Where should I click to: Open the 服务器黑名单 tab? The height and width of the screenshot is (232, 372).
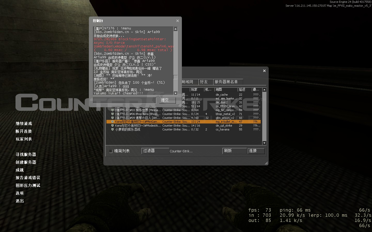228,82
